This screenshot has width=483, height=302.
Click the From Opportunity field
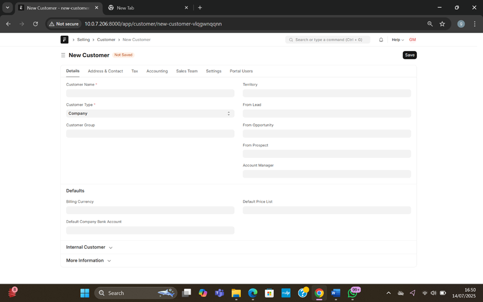(x=327, y=134)
